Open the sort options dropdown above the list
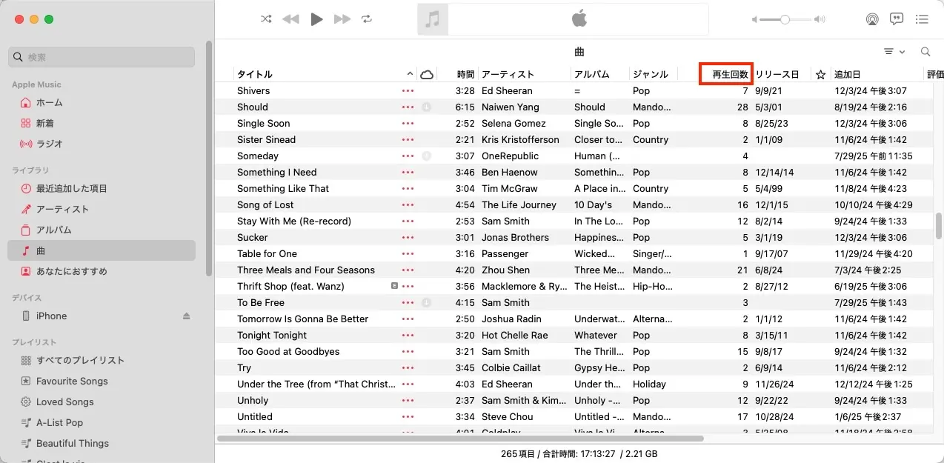944x463 pixels. coord(894,51)
